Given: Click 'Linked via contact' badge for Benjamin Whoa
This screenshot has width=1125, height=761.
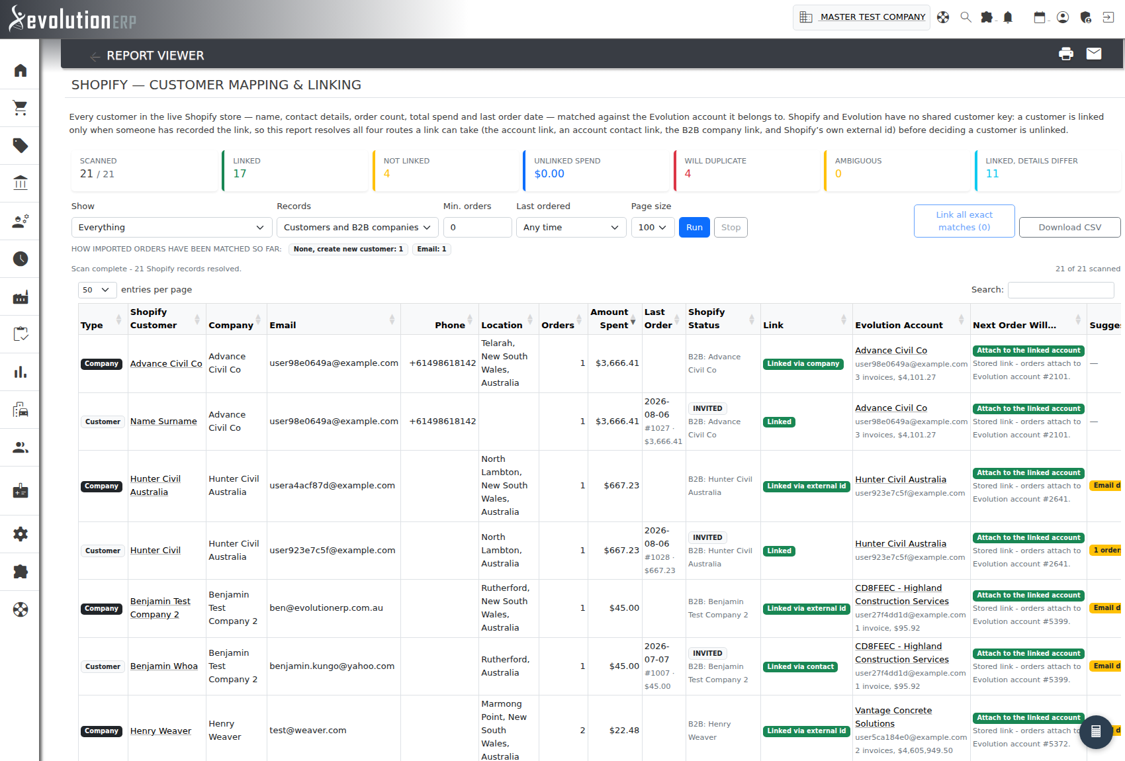Looking at the screenshot, I should click(x=800, y=666).
